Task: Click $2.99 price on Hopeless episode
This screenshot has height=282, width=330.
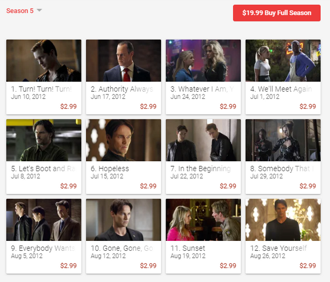Action: point(148,186)
